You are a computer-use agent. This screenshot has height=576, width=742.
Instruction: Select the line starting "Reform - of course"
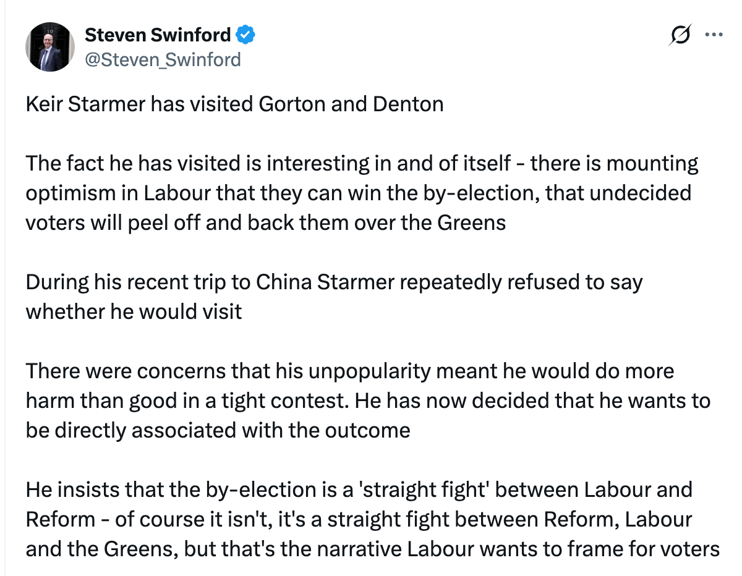click(x=359, y=519)
